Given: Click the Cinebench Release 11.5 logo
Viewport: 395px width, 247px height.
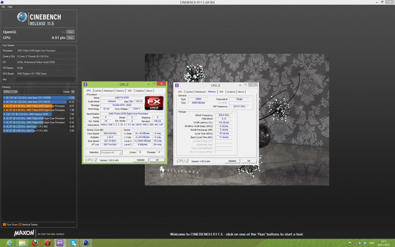Looking at the screenshot, I should coord(39,19).
